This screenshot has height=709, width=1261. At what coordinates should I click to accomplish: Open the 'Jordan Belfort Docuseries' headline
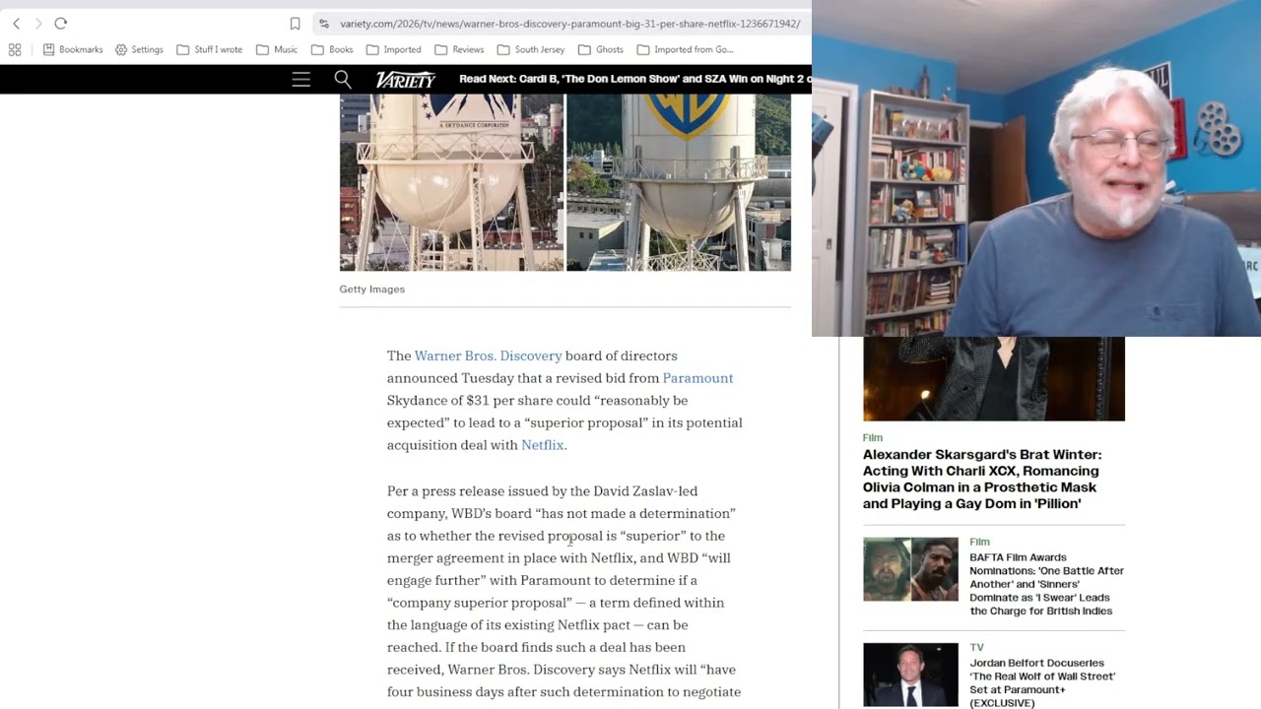[1042, 682]
